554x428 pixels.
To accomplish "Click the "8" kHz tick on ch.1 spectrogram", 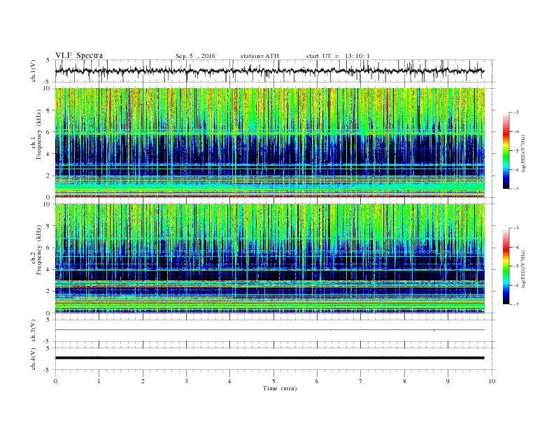I will coord(48,110).
